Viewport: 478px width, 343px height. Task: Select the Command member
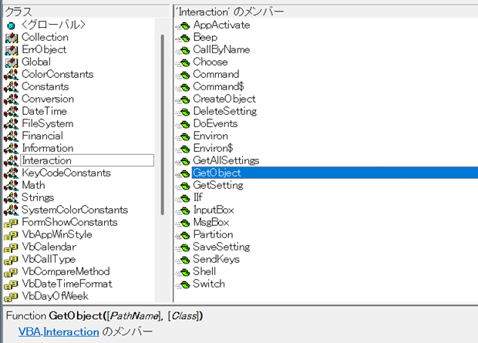pos(216,75)
